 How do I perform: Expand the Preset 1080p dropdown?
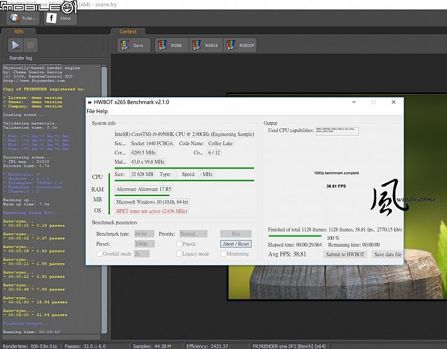144,244
